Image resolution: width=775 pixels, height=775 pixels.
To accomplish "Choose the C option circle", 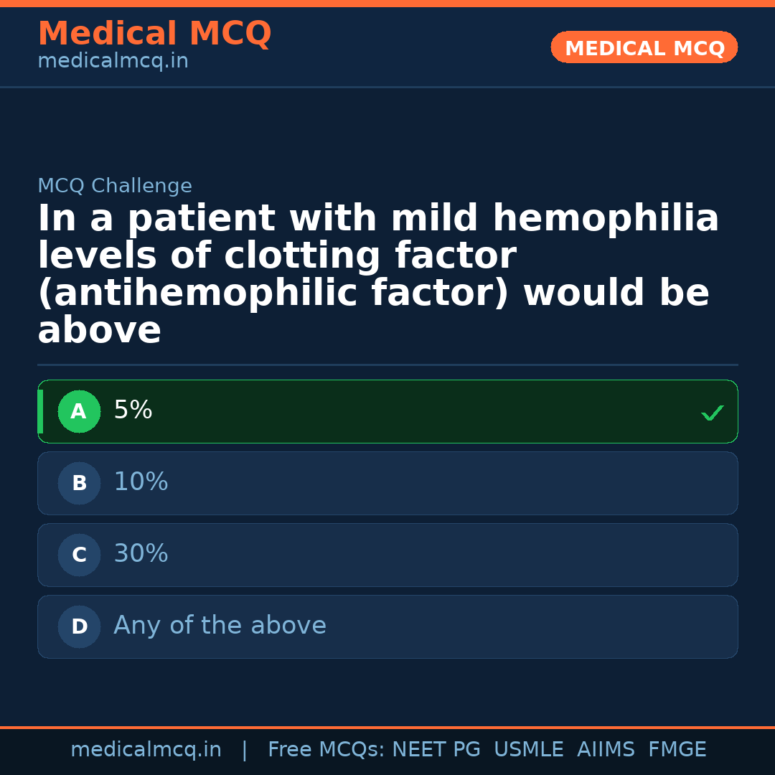I will coord(79,555).
